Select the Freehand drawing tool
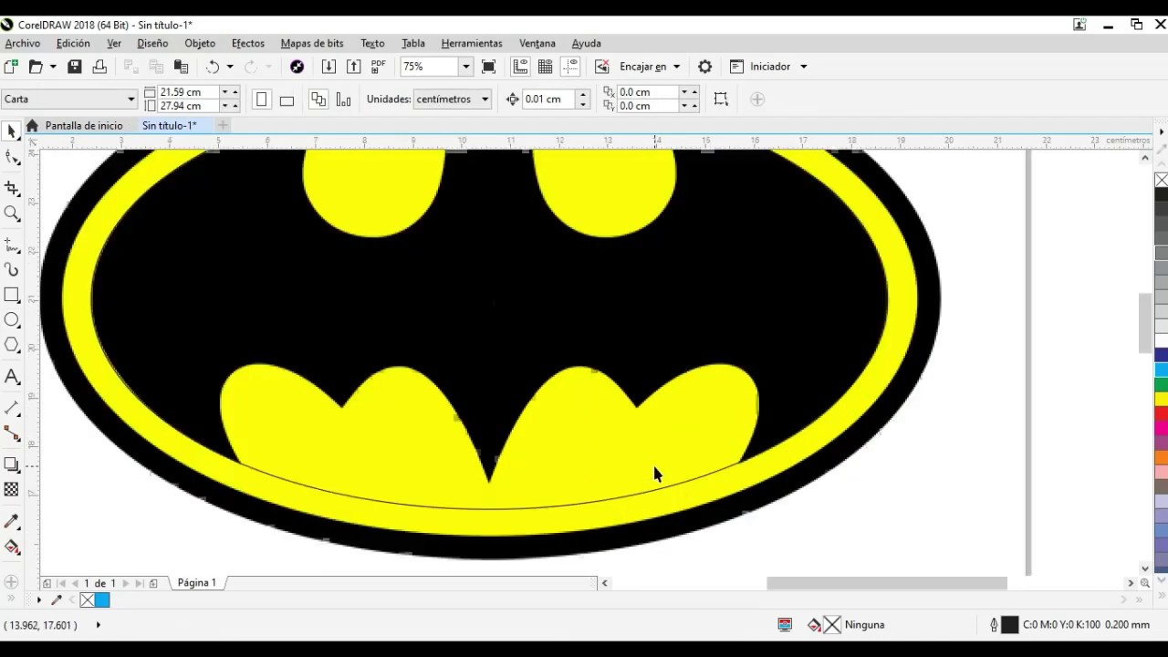 tap(12, 245)
